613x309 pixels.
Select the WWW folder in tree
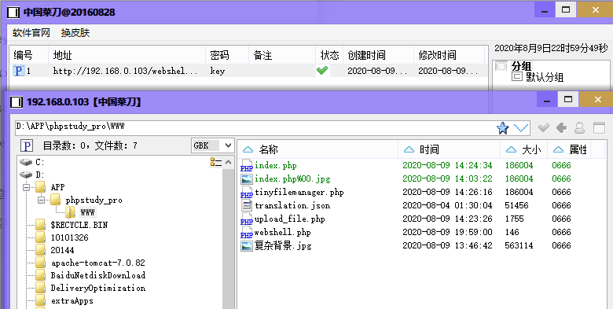[87, 212]
